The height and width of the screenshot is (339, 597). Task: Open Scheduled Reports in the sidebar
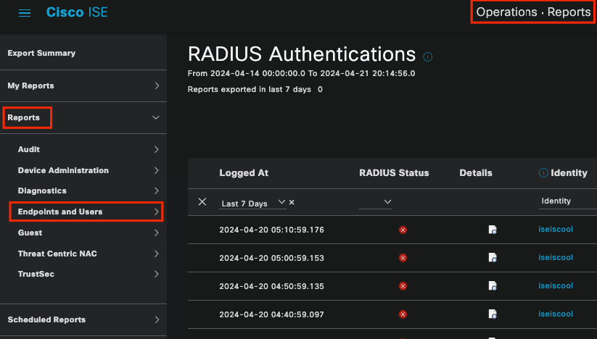coord(46,319)
